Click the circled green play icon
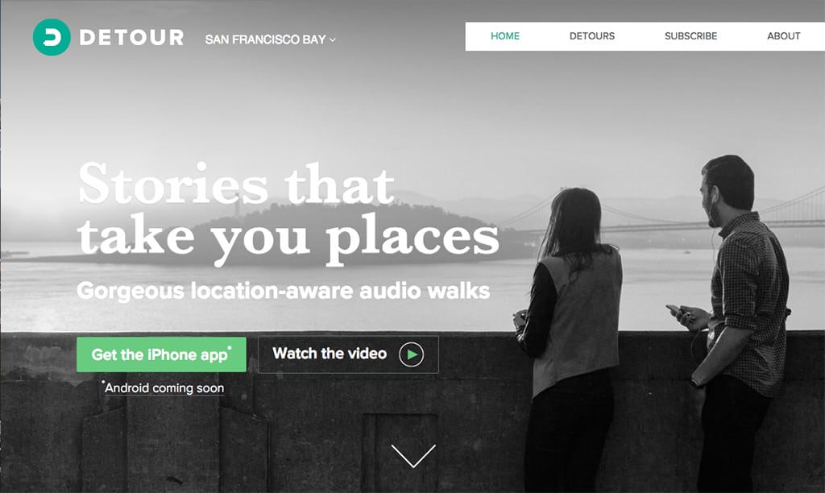 [x=412, y=354]
